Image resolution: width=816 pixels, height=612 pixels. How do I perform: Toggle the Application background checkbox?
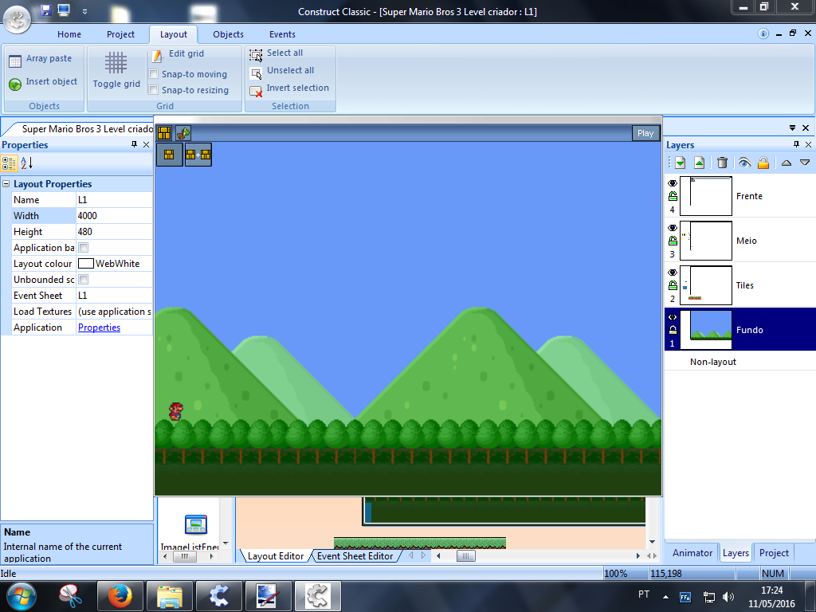(83, 248)
